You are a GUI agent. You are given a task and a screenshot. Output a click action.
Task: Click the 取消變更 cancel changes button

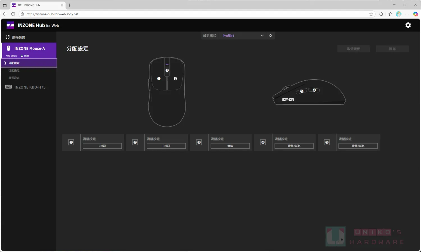pos(353,49)
